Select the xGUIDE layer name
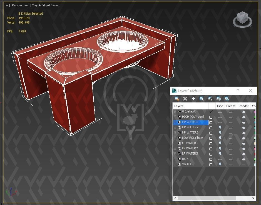This screenshot has width=261, height=205. 187,164
